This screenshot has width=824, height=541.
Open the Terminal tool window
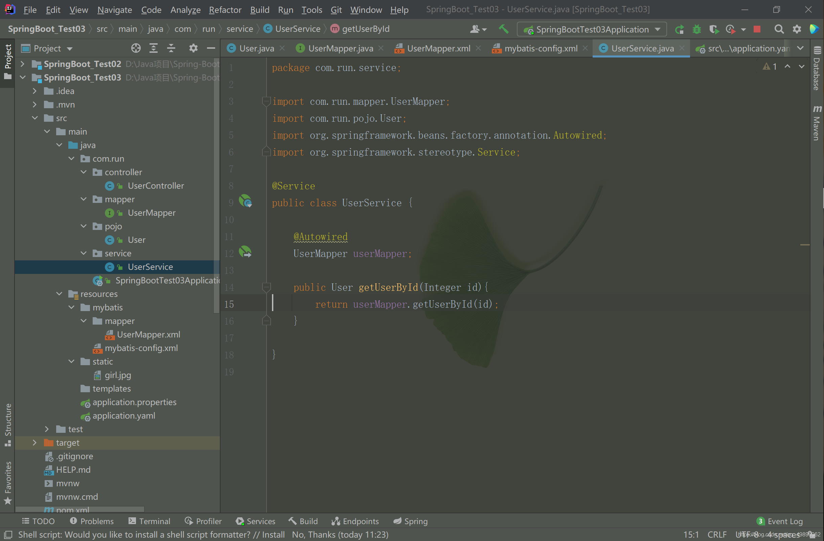[x=150, y=521]
